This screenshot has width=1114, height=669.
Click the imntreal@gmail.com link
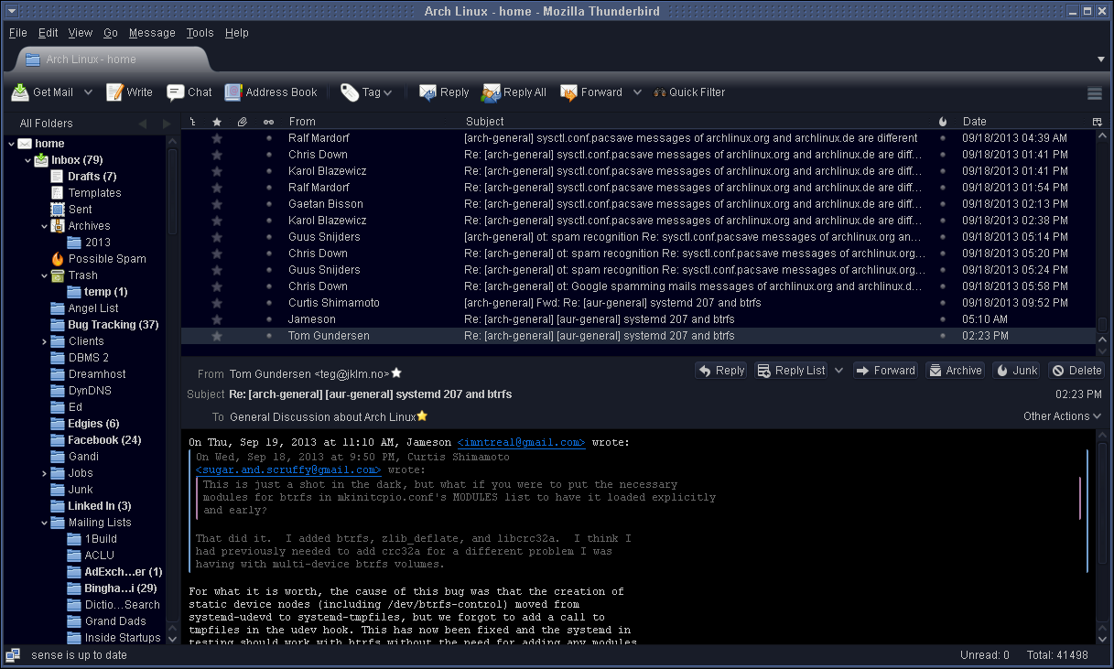(x=521, y=443)
